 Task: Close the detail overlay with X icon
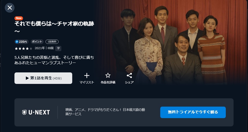point(10,7)
